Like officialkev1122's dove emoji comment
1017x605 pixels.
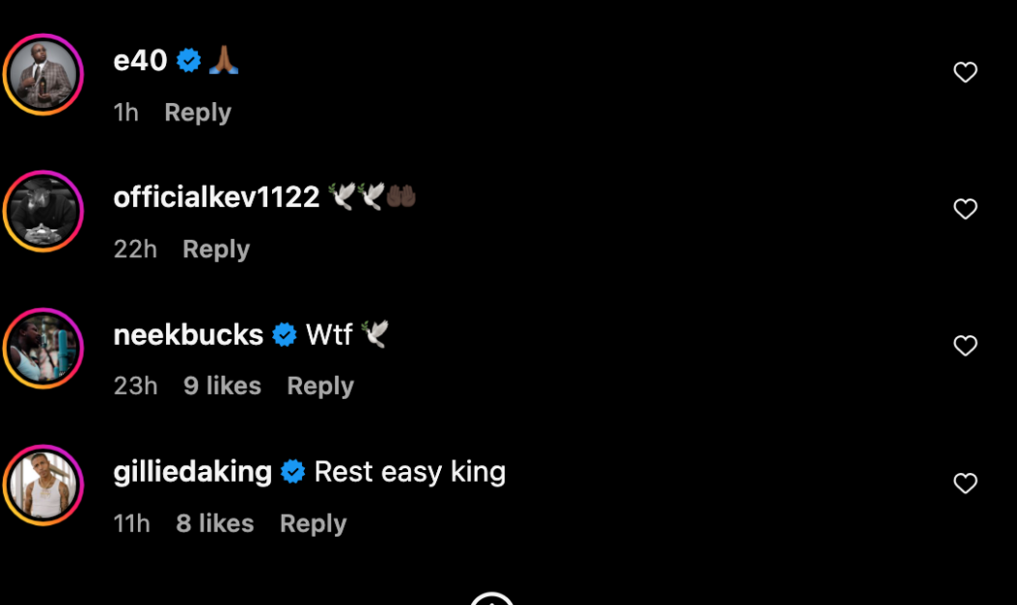coord(965,209)
